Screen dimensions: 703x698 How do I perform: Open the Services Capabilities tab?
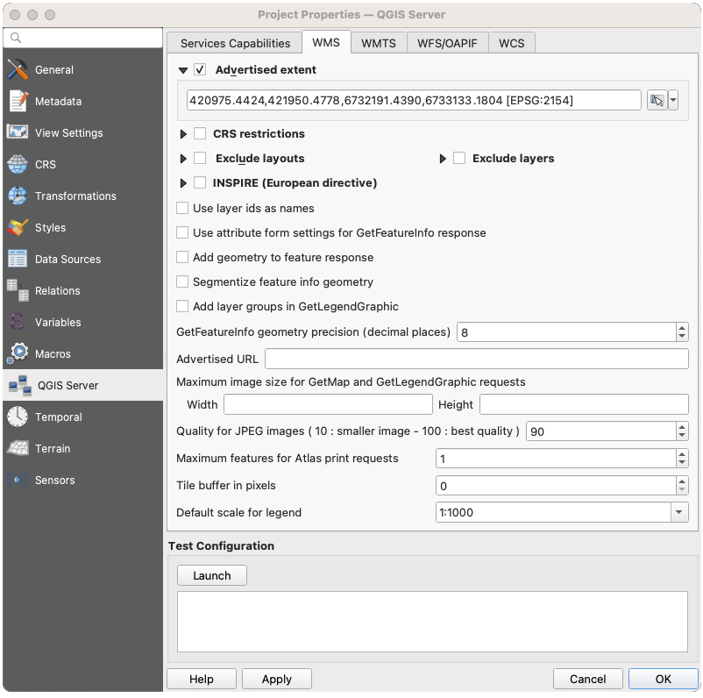click(x=235, y=43)
